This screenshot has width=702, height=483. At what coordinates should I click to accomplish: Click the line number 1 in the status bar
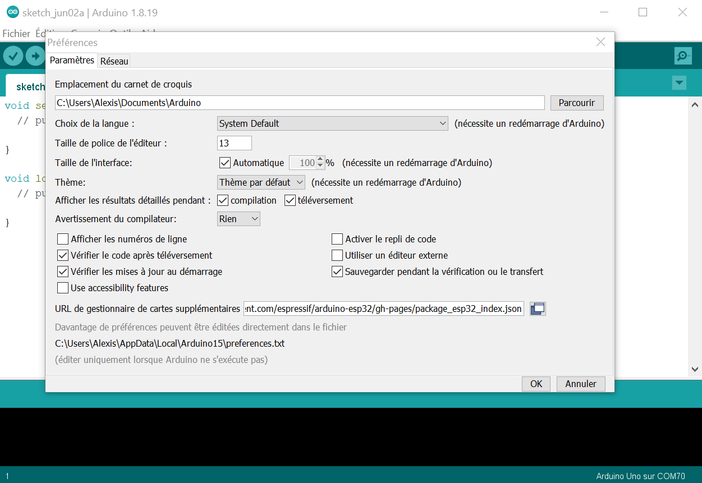(7, 476)
